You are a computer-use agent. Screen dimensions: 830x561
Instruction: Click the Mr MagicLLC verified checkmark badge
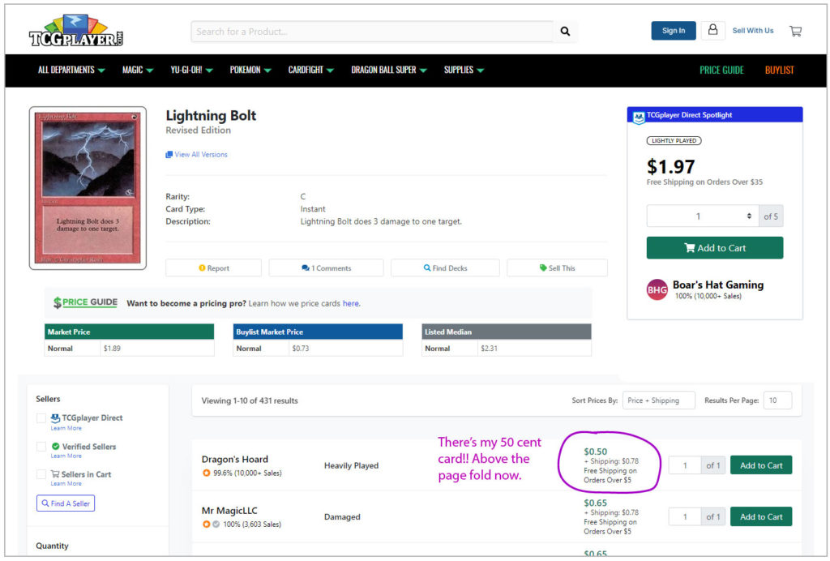pos(216,524)
